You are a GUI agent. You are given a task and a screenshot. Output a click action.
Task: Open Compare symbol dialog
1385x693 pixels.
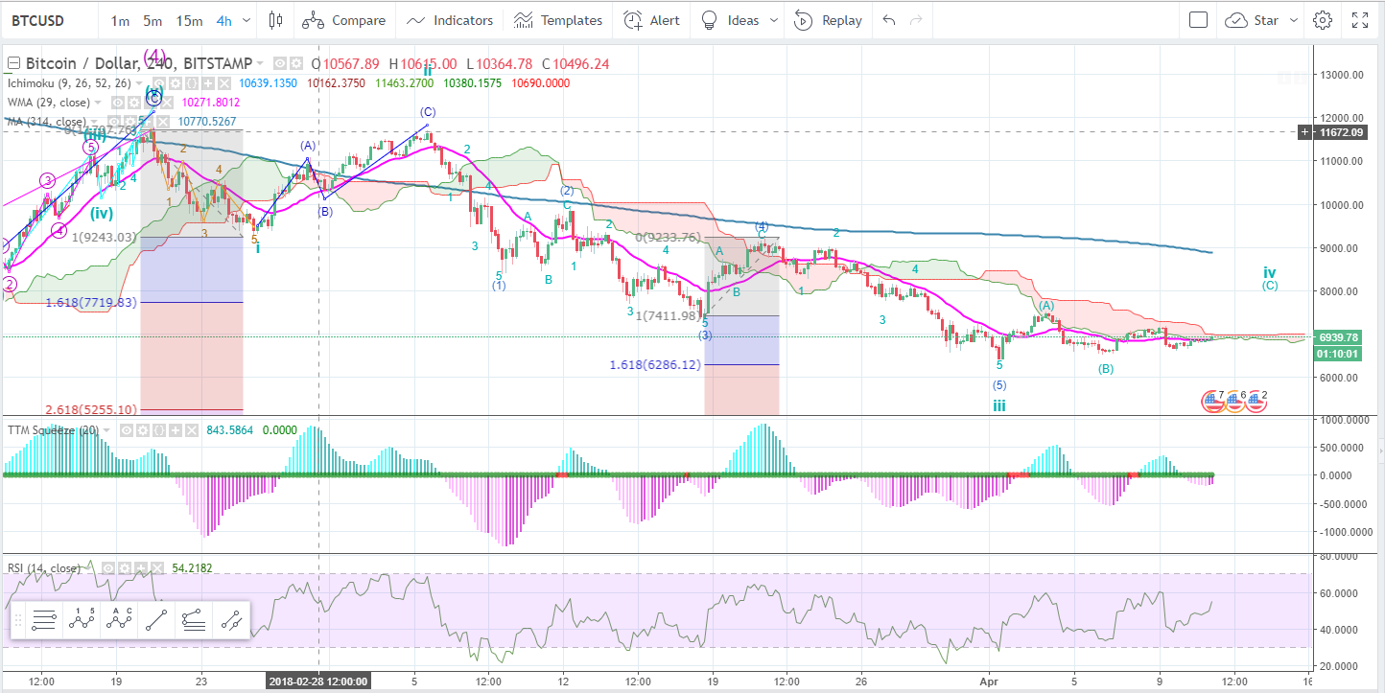[x=345, y=20]
